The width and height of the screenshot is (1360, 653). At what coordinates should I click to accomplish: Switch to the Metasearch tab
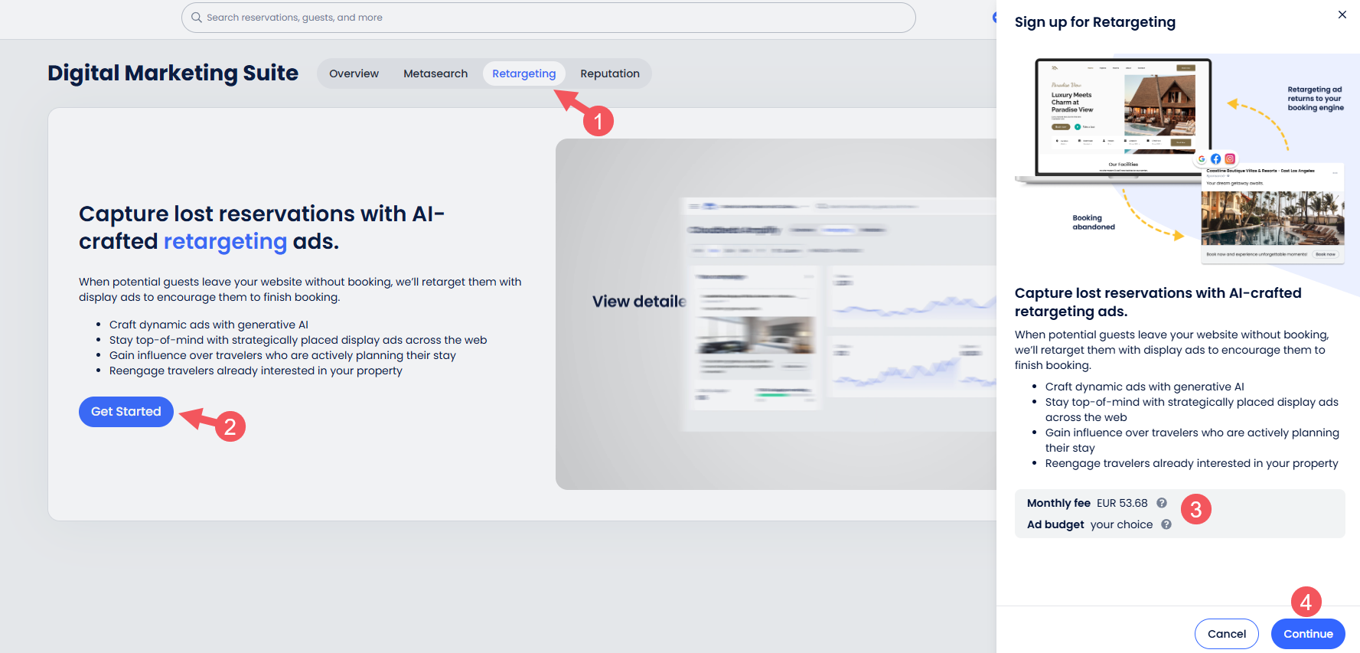(435, 73)
